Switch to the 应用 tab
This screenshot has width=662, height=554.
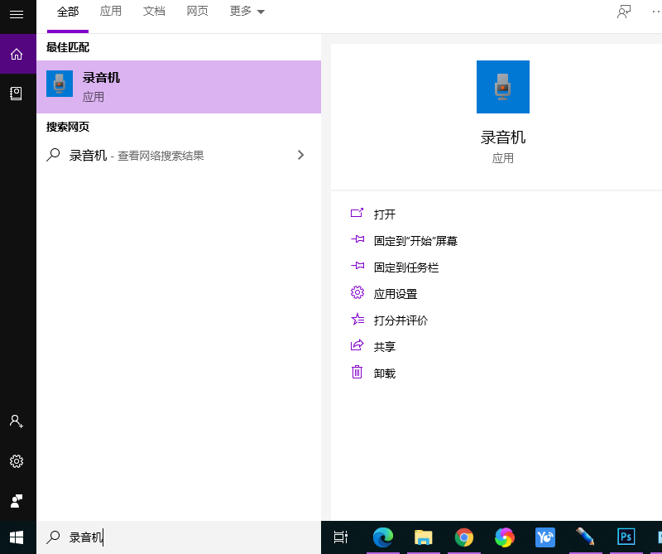tap(111, 12)
